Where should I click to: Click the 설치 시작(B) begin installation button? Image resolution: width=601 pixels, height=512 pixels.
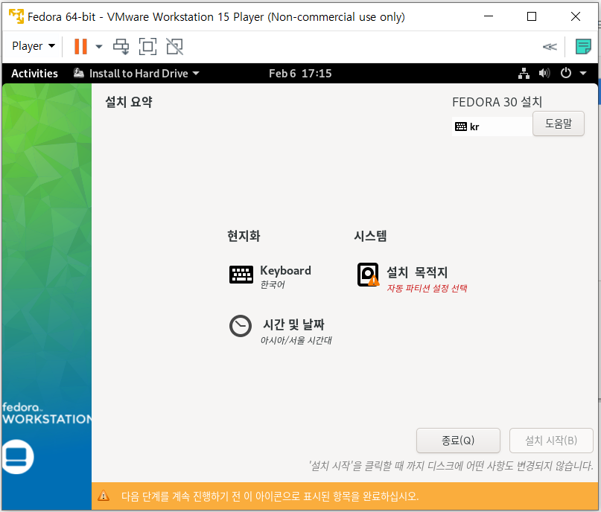pos(551,441)
